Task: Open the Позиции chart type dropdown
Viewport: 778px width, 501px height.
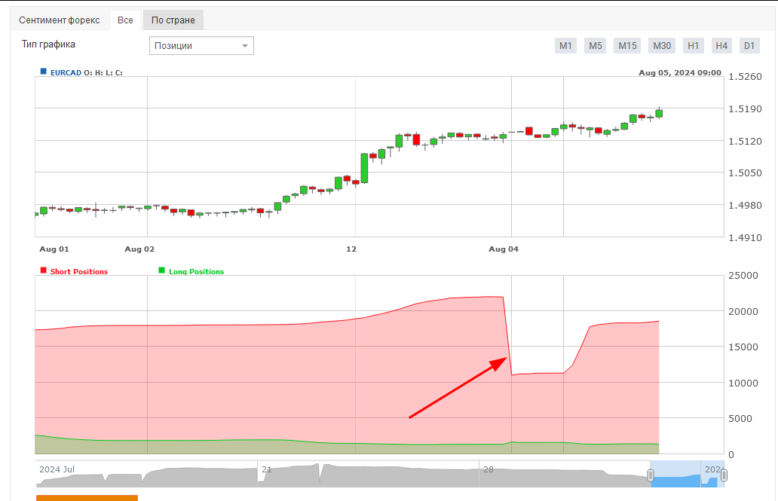Action: coord(201,46)
